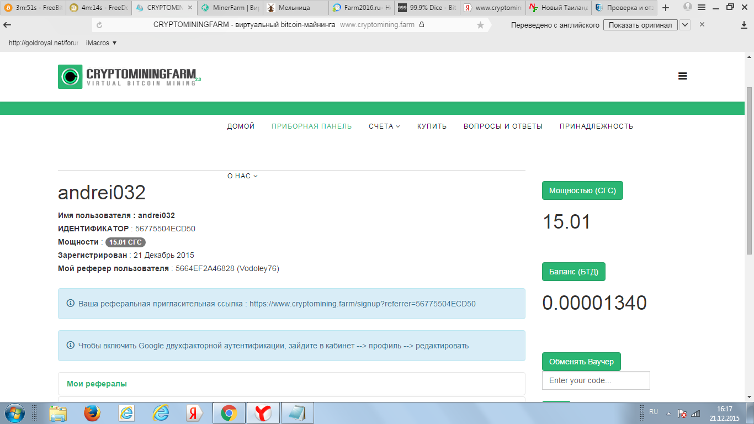Go to ДОМОЙ in the navigation

tap(241, 126)
